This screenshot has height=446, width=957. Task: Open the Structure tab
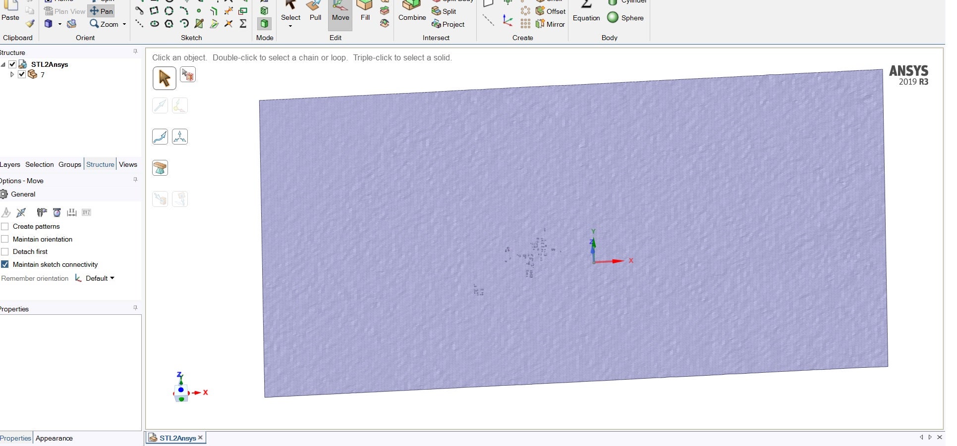pos(100,164)
